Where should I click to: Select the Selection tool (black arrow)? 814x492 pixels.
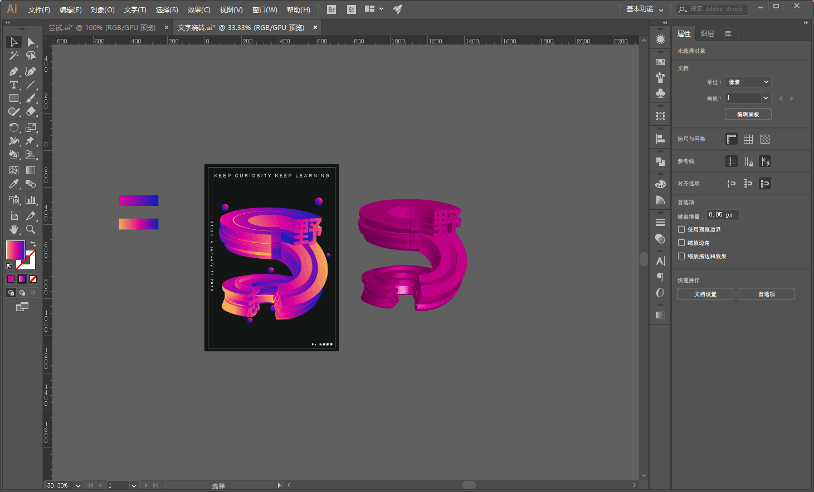[x=14, y=42]
